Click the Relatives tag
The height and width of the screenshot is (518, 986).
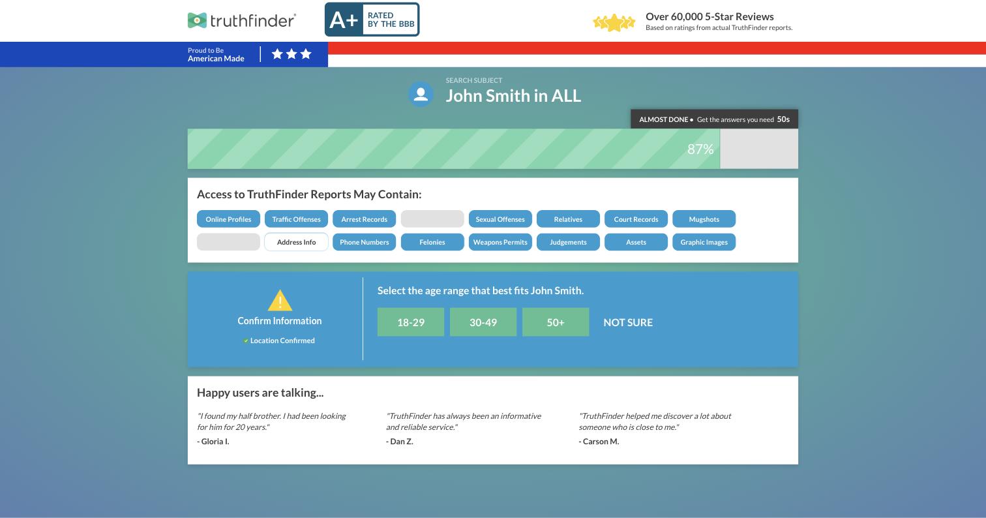(x=568, y=219)
